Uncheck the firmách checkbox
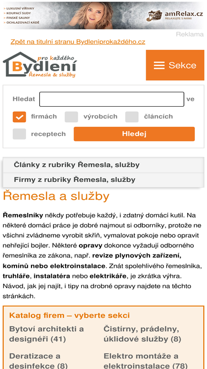Viewport: 207px width, 369px height. tap(19, 117)
